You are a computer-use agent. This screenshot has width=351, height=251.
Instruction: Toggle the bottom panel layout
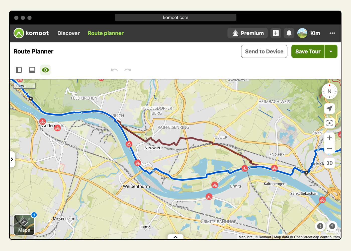32,70
